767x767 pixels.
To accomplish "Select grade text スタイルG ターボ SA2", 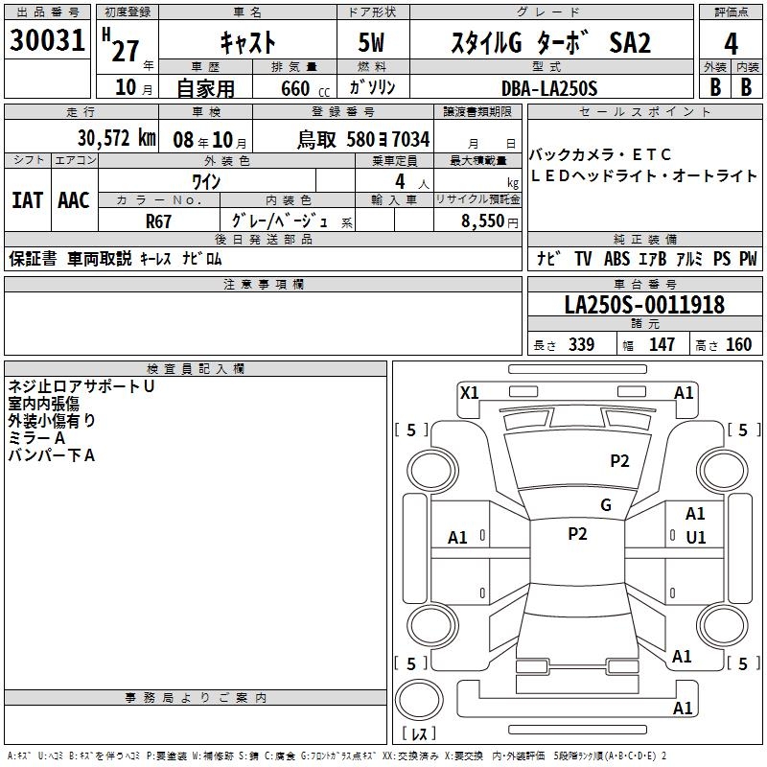I will tap(550, 42).
